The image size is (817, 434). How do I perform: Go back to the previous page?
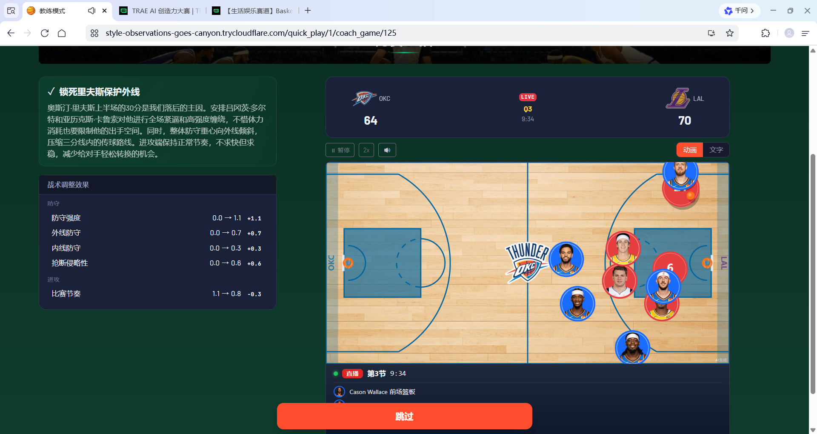tap(11, 33)
